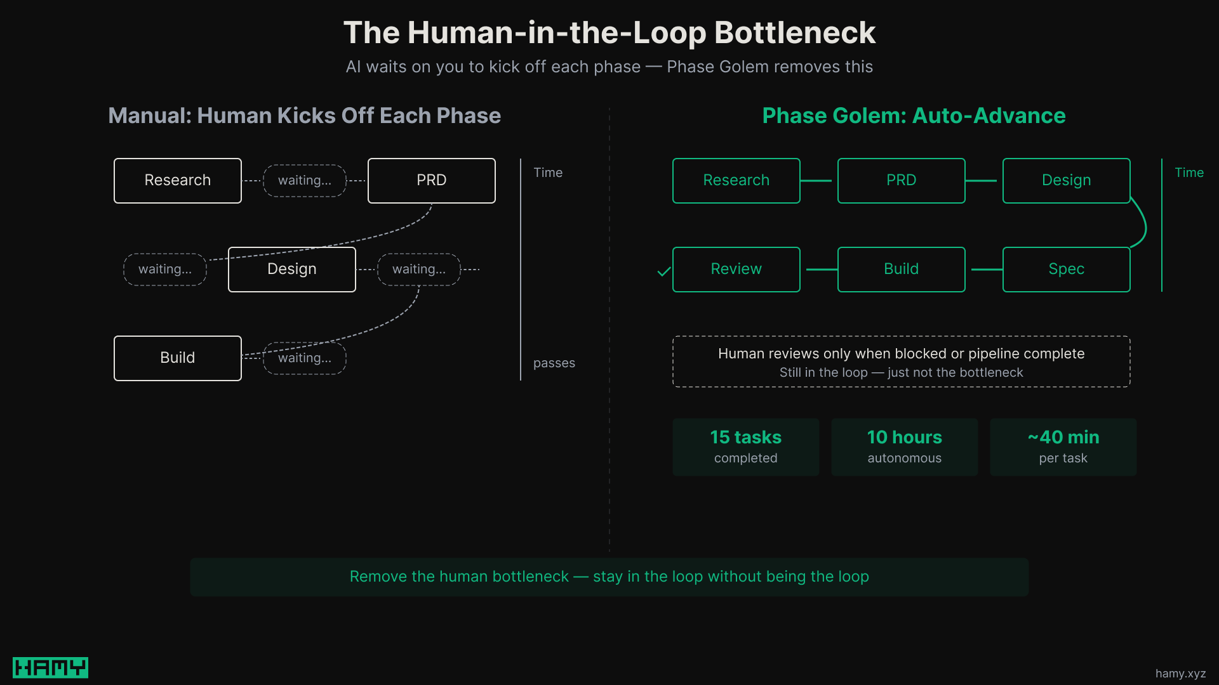Expand the waiting bubble next to Build
Viewport: 1219px width, 685px height.
[304, 358]
